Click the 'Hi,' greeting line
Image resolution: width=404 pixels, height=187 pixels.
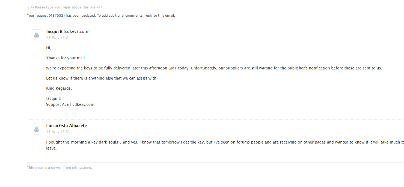point(49,48)
